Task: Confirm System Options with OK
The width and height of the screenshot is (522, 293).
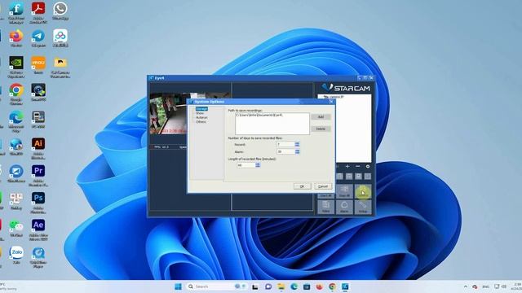Action: pos(303,186)
